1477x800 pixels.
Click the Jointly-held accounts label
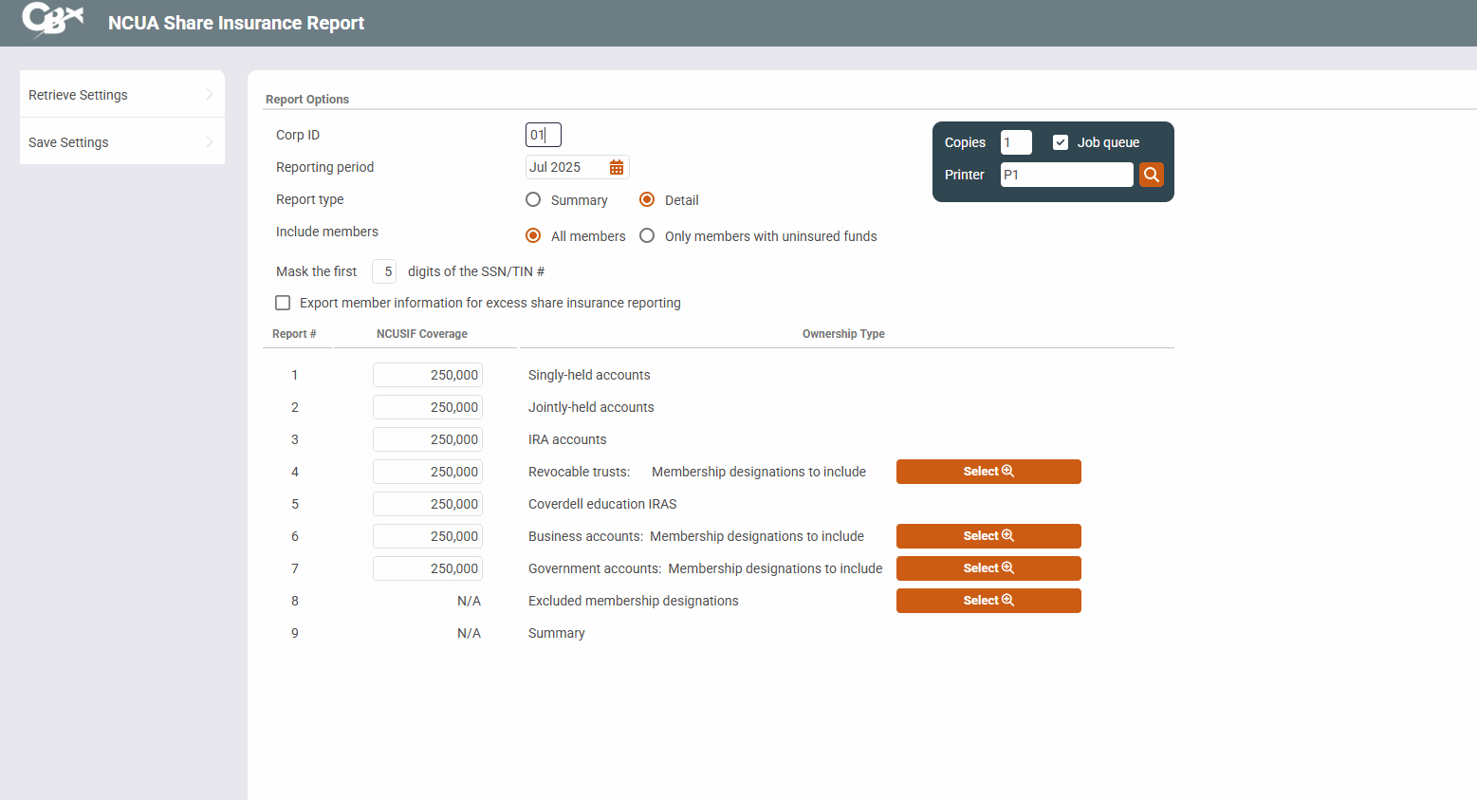coord(591,407)
